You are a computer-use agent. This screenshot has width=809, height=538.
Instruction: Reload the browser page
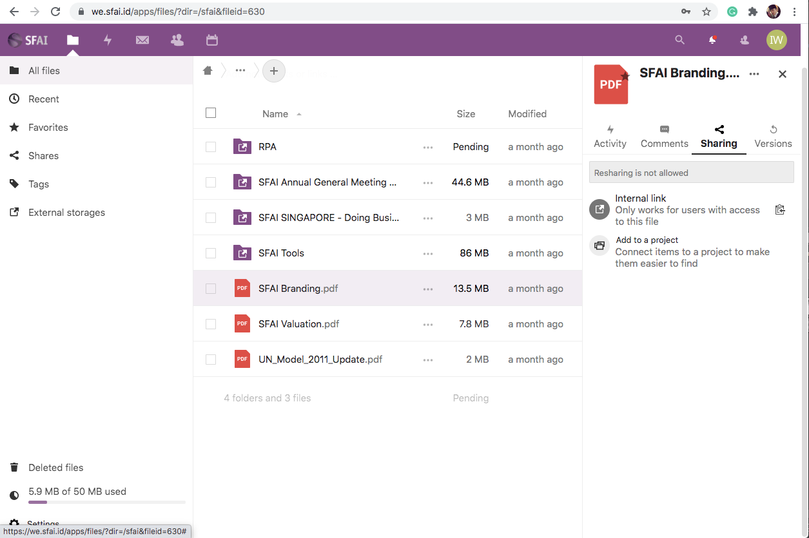click(x=55, y=12)
